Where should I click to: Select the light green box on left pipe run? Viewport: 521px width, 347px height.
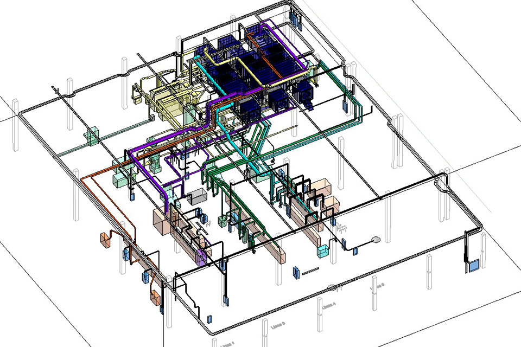tap(91, 137)
